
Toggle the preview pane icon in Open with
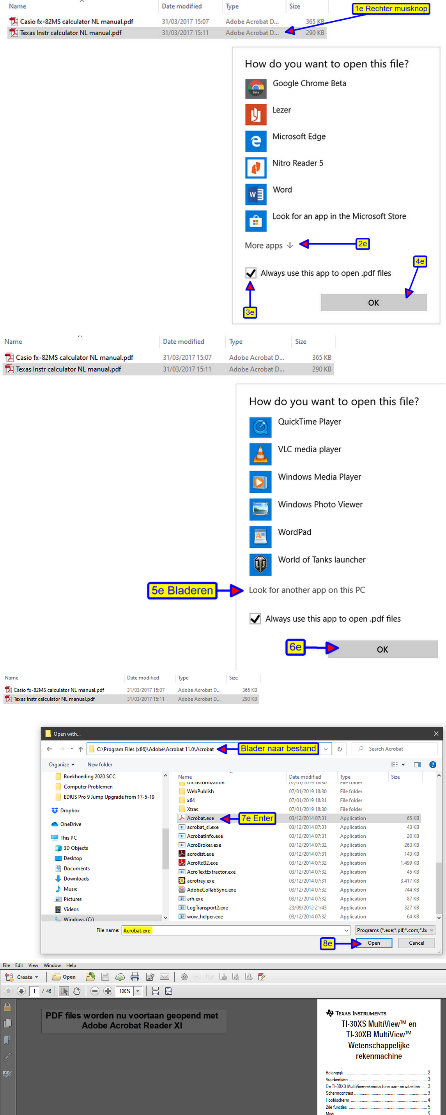pyautogui.click(x=418, y=765)
